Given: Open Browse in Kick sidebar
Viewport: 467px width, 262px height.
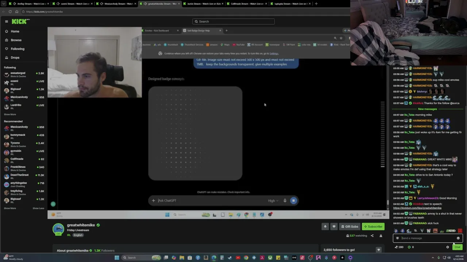Looking at the screenshot, I should (x=16, y=40).
